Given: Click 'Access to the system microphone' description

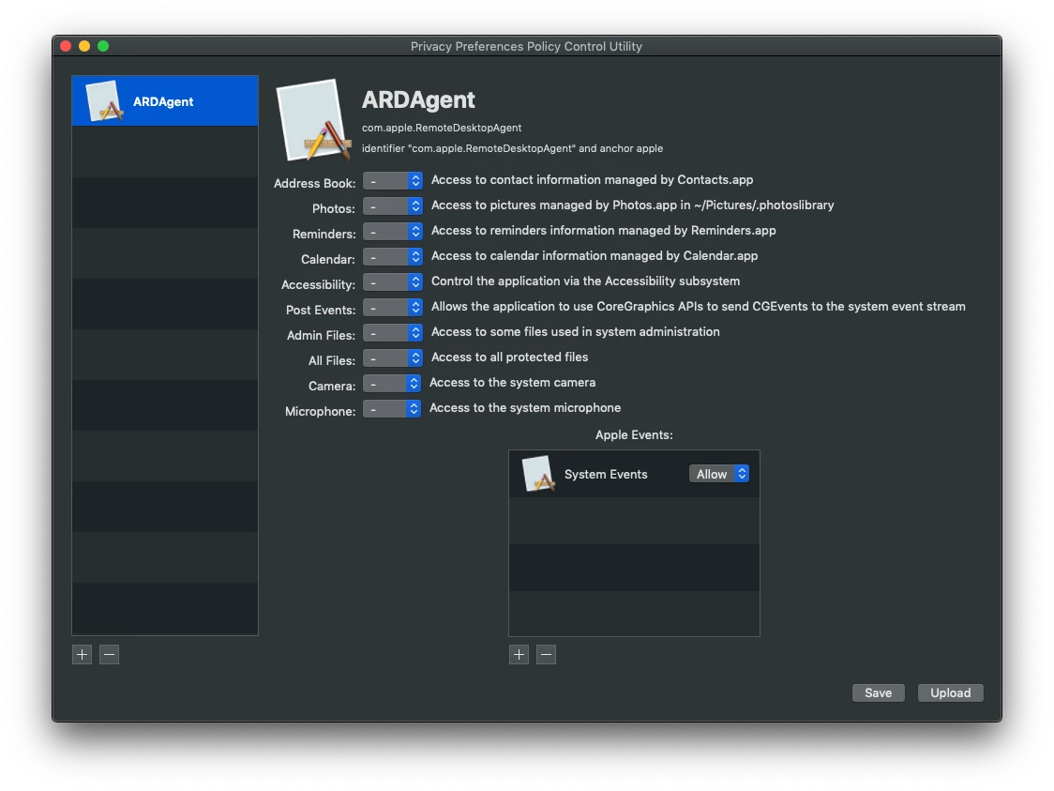Looking at the screenshot, I should (x=525, y=408).
